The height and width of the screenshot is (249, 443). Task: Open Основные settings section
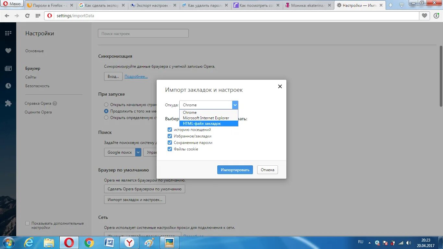point(34,51)
